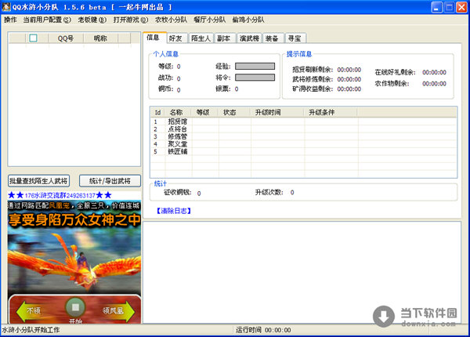This screenshot has height=337, width=470.
Task: Select the 点将台 row
Action: (304, 129)
